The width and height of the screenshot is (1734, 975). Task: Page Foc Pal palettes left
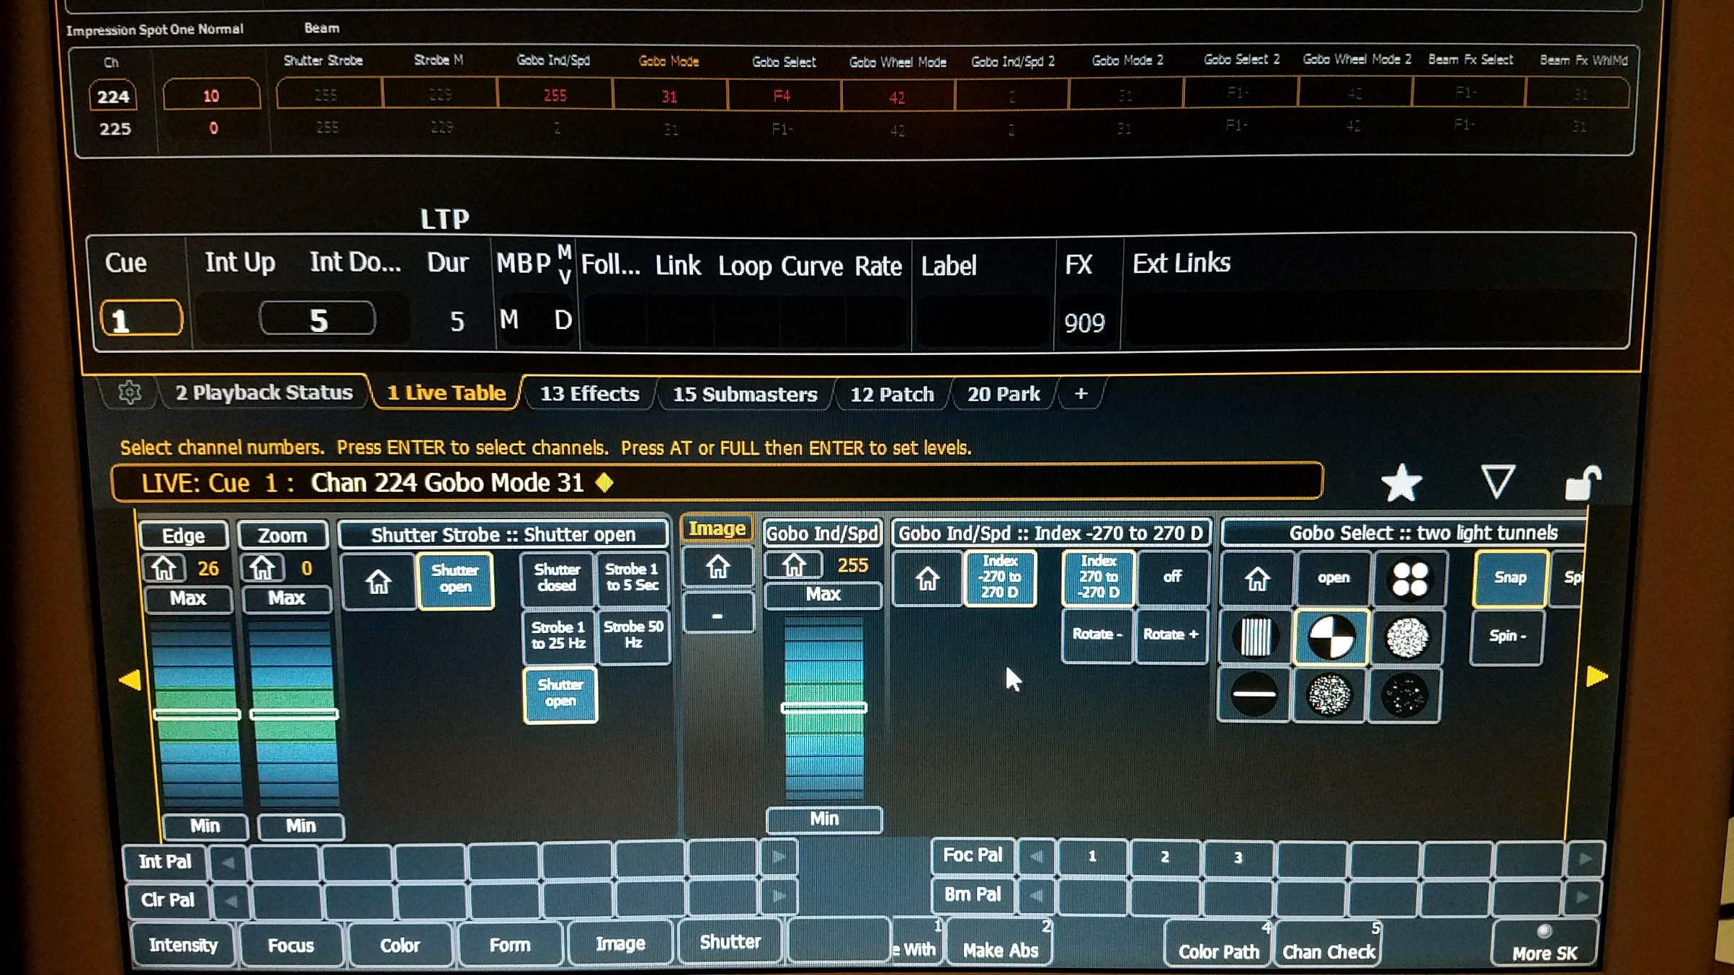click(1037, 856)
